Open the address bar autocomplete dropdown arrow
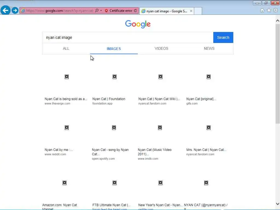This screenshot has height=210, width=280. [x=101, y=11]
